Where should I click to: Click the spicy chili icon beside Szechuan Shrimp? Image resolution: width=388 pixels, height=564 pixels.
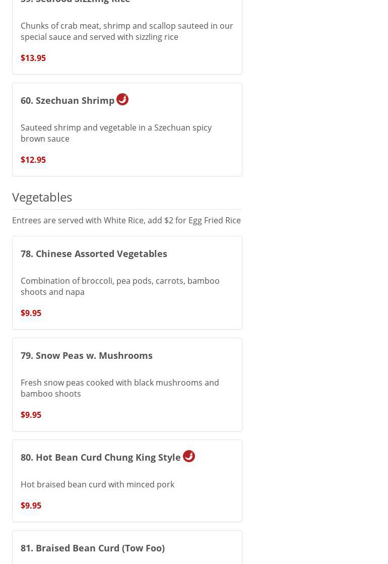[122, 99]
